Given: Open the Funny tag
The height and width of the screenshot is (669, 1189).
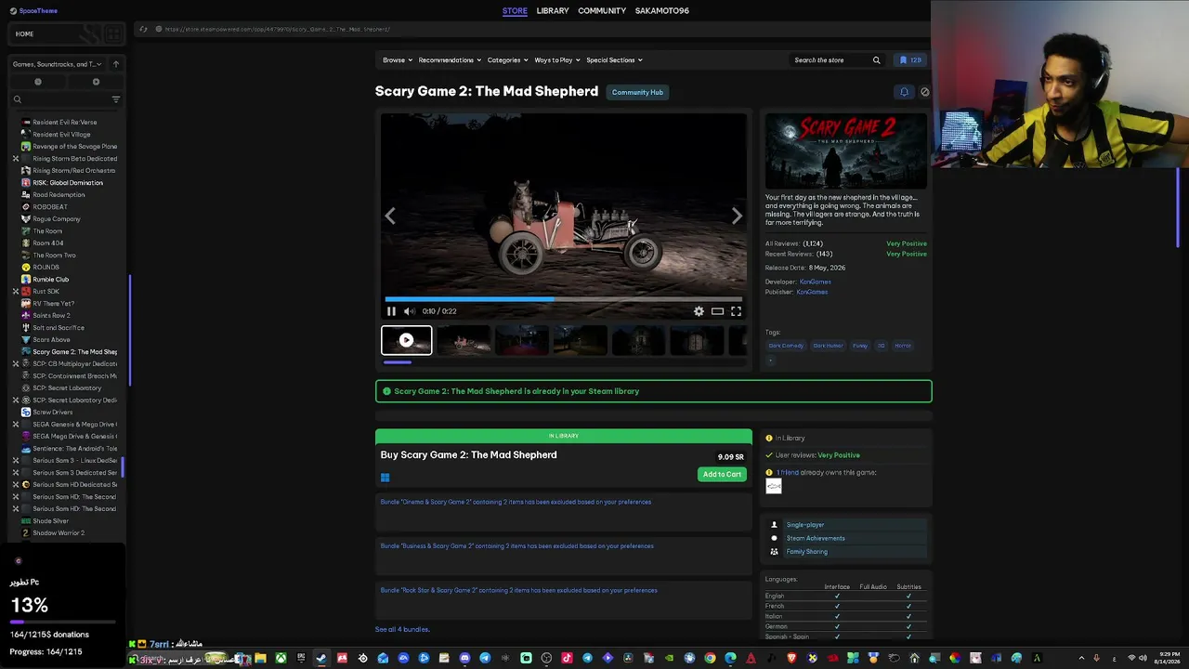Looking at the screenshot, I should [860, 346].
